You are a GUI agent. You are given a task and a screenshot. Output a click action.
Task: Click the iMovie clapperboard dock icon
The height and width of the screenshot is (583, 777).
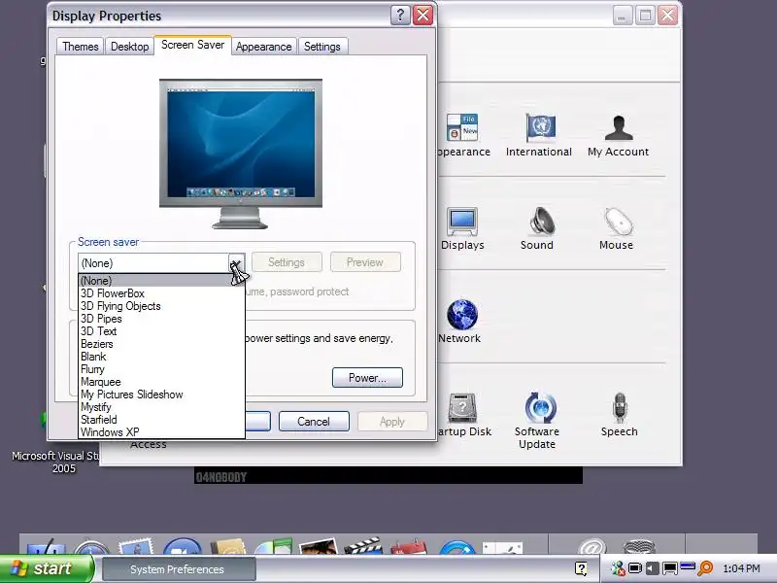(x=362, y=546)
